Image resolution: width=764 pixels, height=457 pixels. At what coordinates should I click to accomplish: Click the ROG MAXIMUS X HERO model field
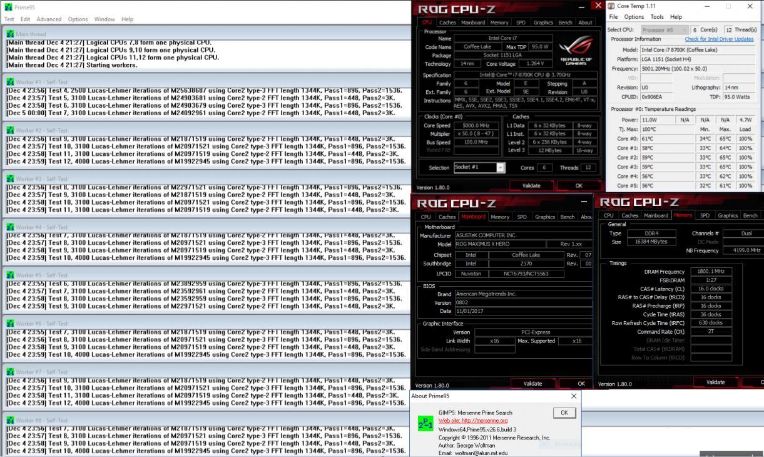499,244
